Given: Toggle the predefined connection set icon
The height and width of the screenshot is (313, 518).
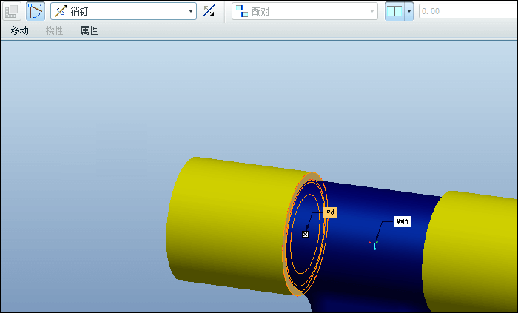Looking at the screenshot, I should pos(36,11).
